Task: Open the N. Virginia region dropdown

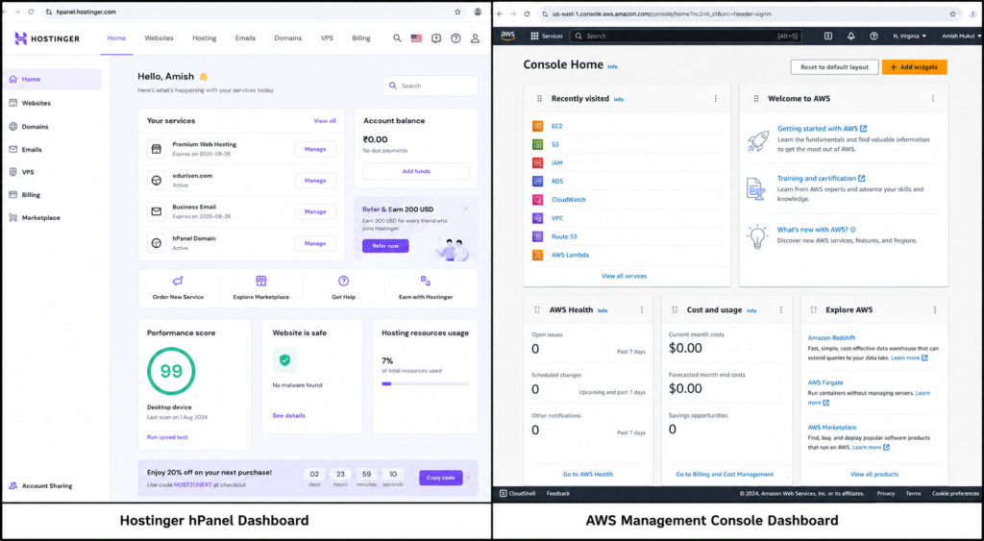Action: [x=909, y=36]
